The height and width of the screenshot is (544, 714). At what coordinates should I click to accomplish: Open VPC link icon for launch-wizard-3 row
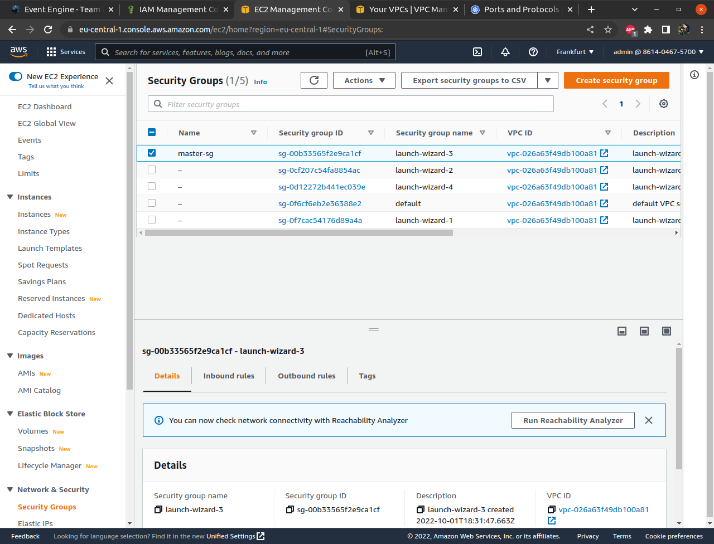coord(604,153)
